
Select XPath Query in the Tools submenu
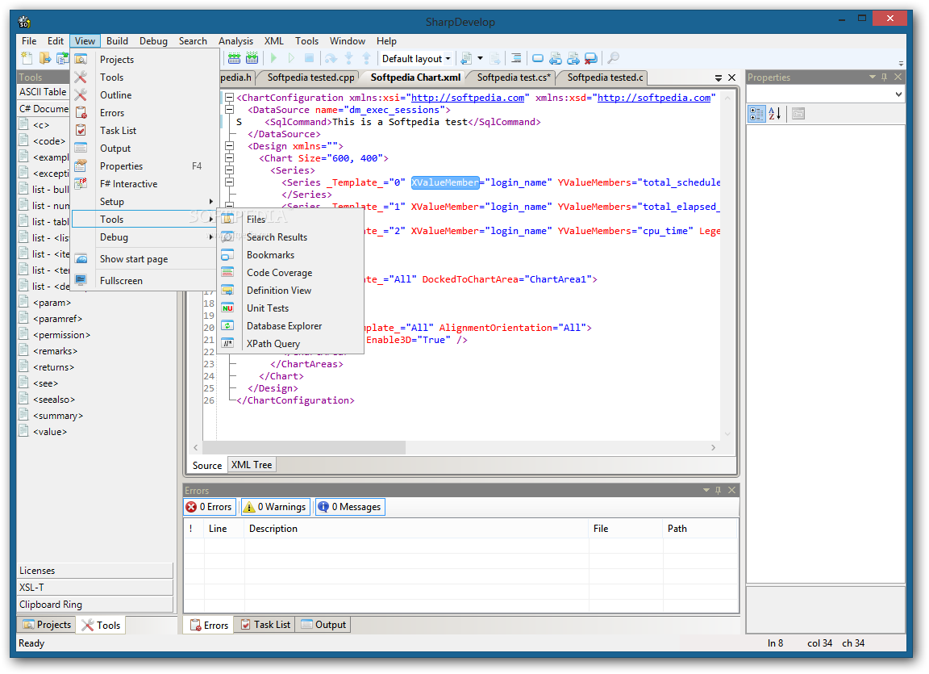290,344
